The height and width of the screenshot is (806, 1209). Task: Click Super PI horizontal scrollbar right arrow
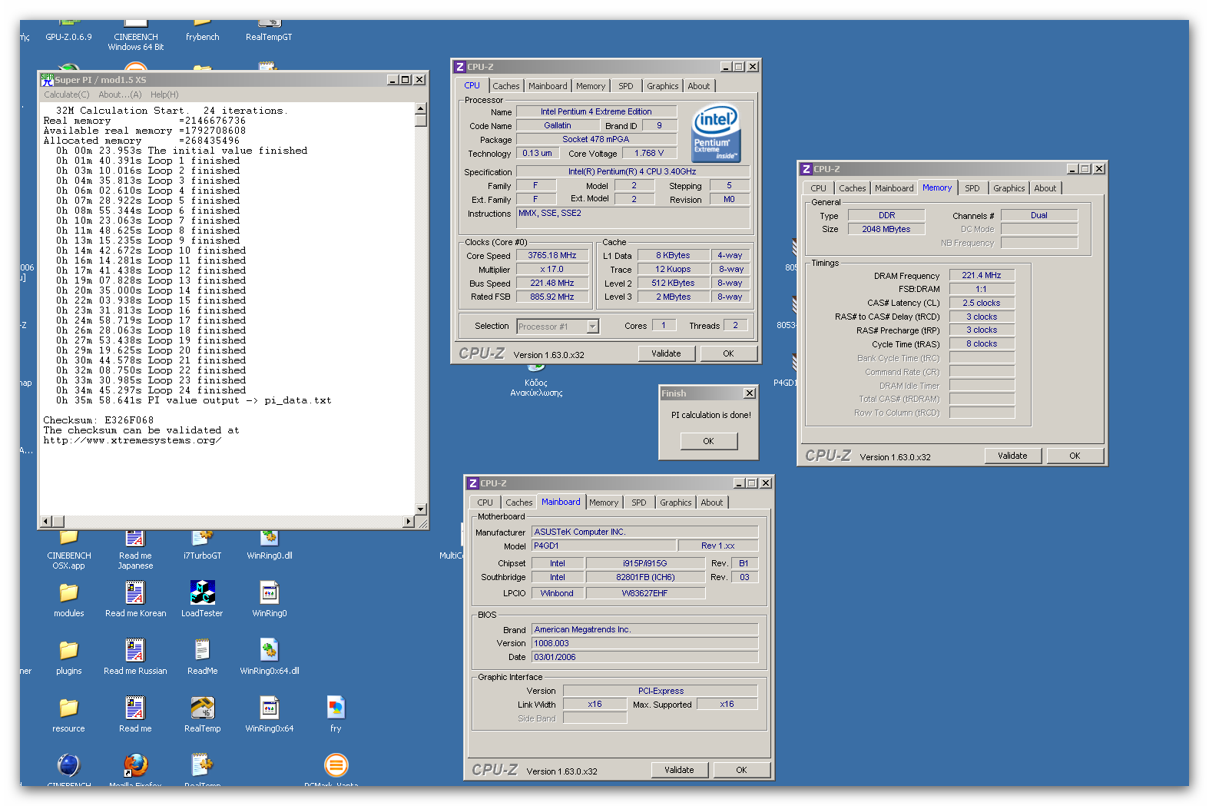[x=409, y=522]
